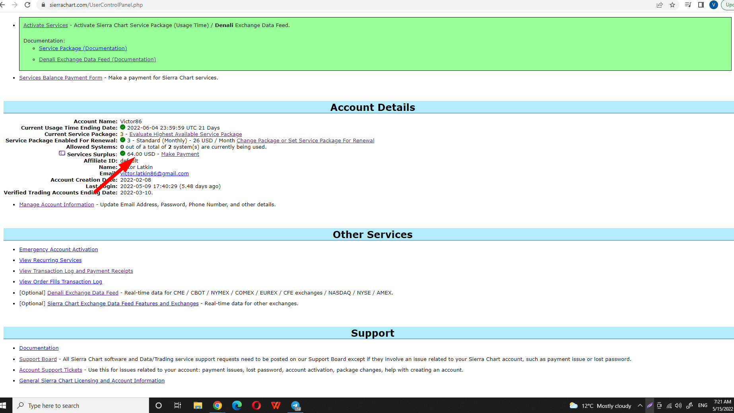Open Meet Now in system tray
This screenshot has height=413, width=734.
pyautogui.click(x=659, y=405)
